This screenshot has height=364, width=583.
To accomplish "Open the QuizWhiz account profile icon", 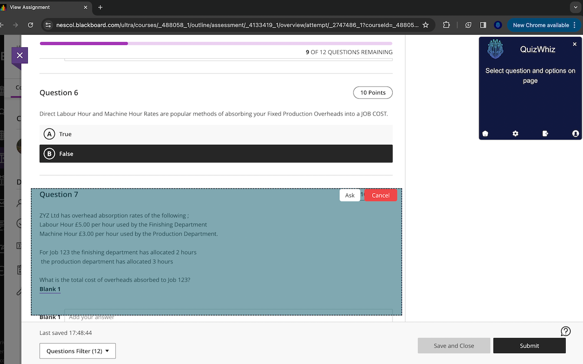I will click(576, 133).
